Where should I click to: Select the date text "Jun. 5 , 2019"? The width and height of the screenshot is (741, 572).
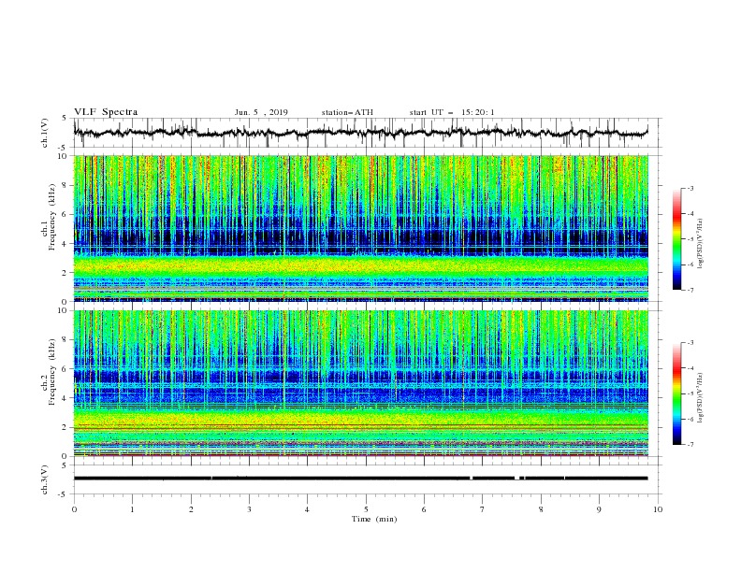tap(261, 112)
